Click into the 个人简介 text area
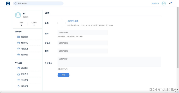The width and height of the screenshot is (179, 93). click(109, 62)
